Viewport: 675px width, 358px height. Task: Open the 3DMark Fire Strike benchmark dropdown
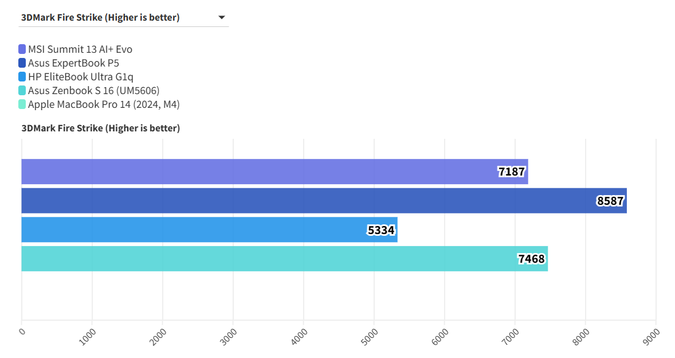(123, 18)
